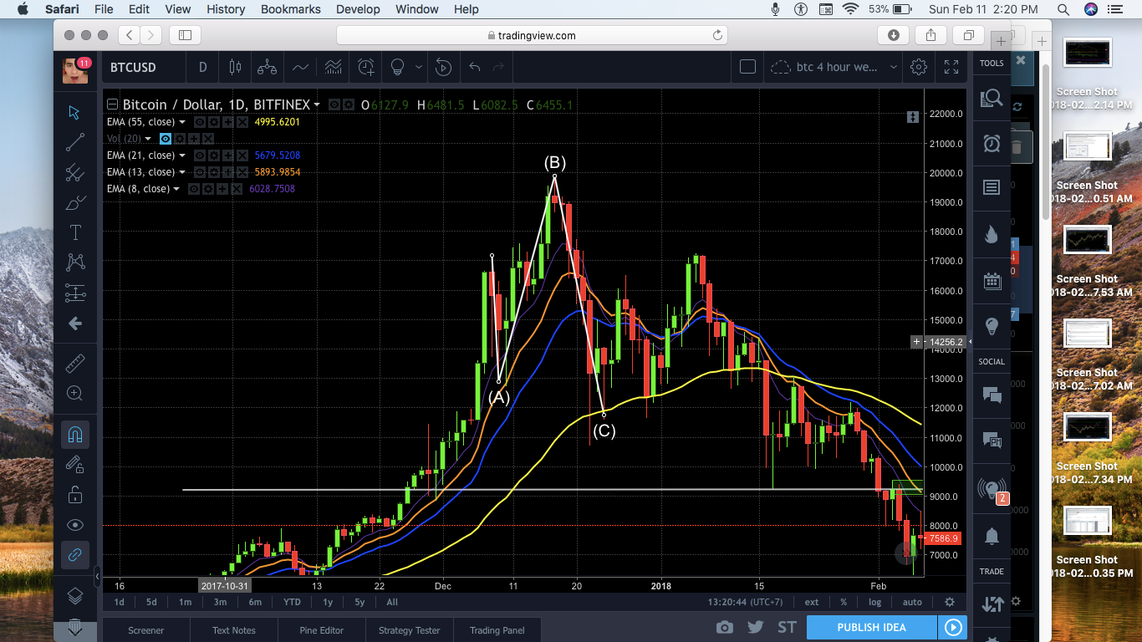
Task: Hide the EMA (21, close) indicator eye
Action: pos(200,155)
